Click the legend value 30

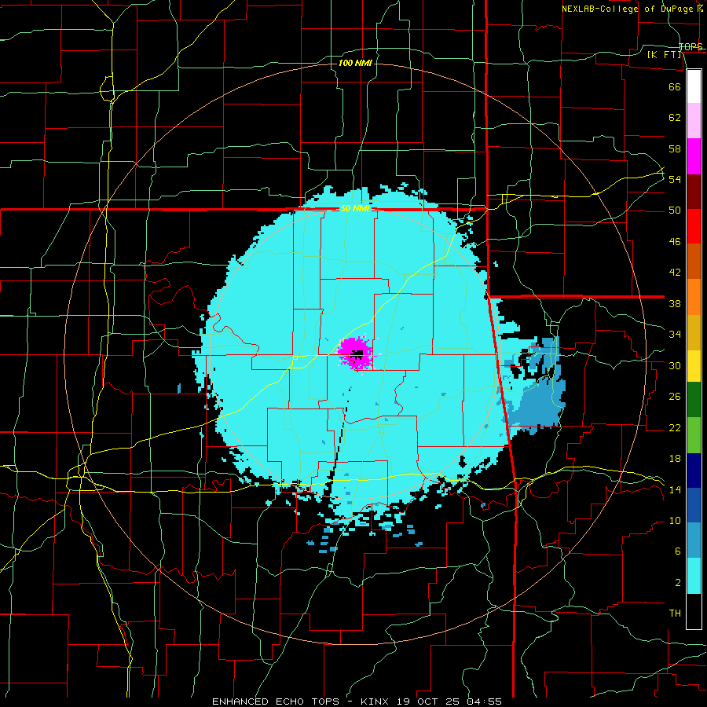(x=675, y=365)
